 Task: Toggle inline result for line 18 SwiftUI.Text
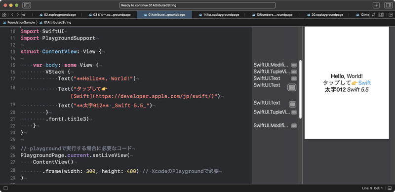(292, 87)
